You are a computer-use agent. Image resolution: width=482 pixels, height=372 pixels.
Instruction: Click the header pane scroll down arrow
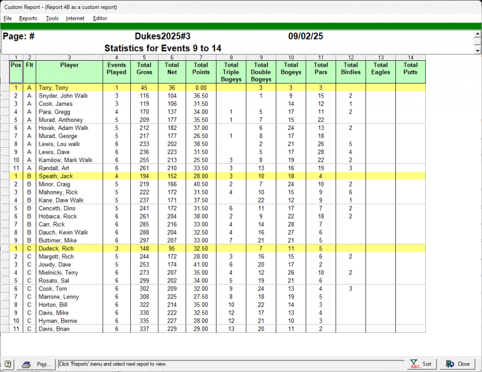coord(478,50)
